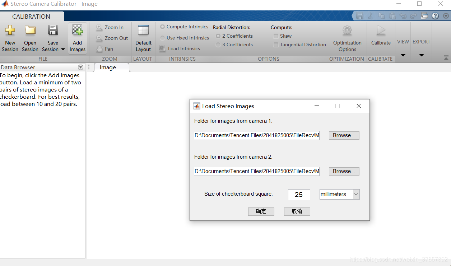
Task: Click camera 1 folder path field
Action: (257, 135)
